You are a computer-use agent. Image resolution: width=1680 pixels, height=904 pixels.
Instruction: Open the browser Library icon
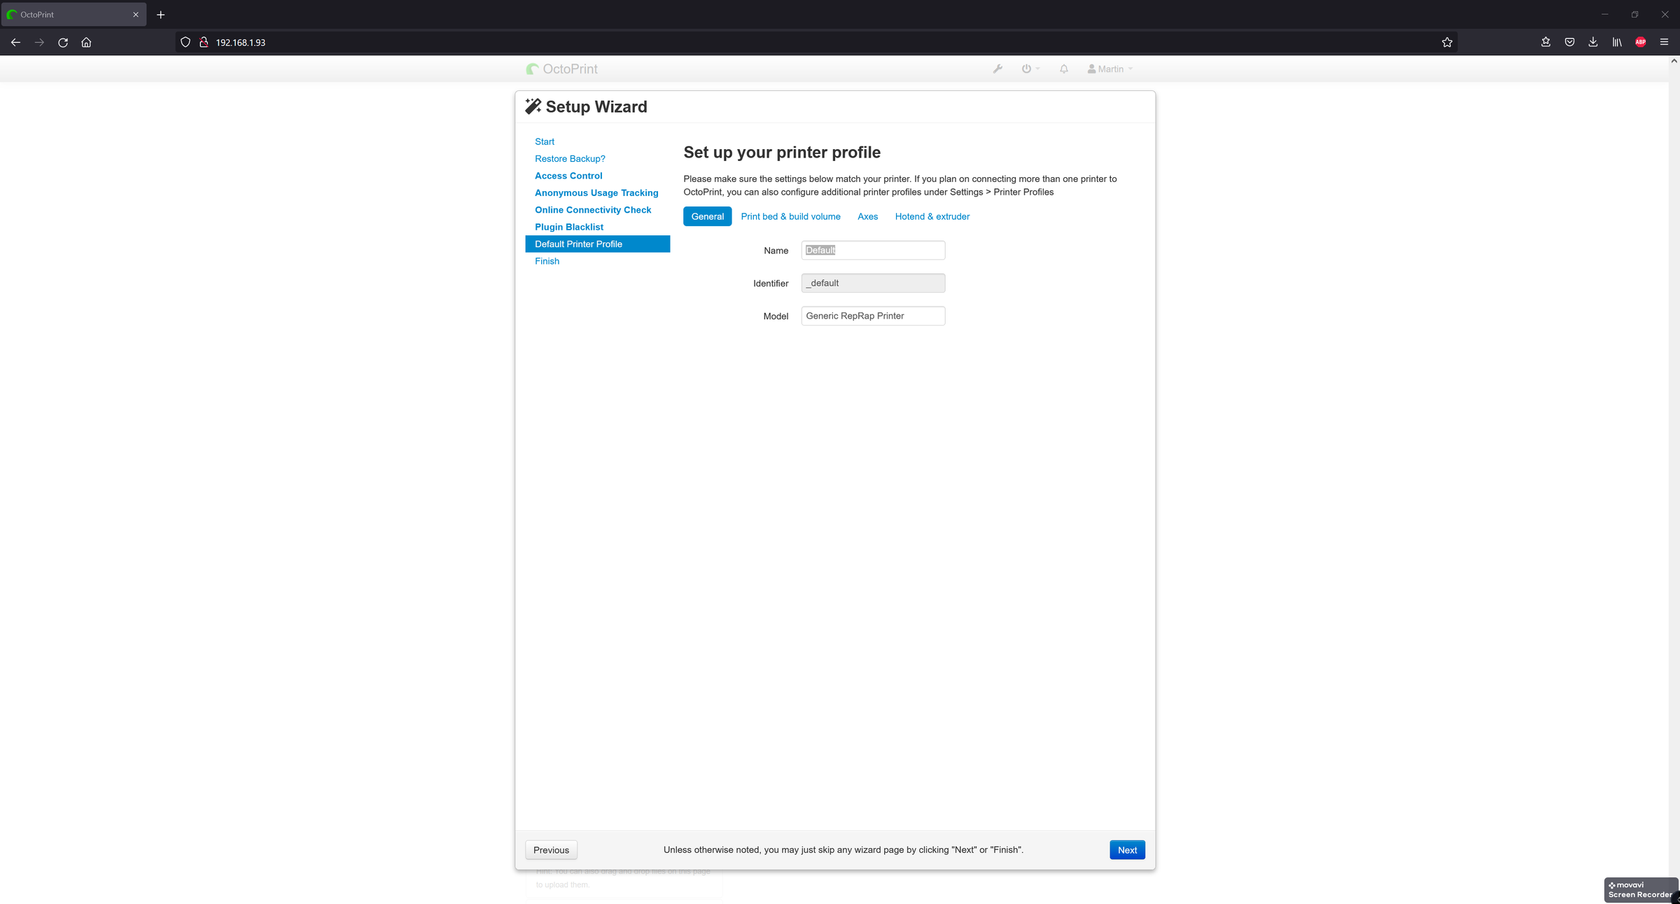tap(1616, 42)
